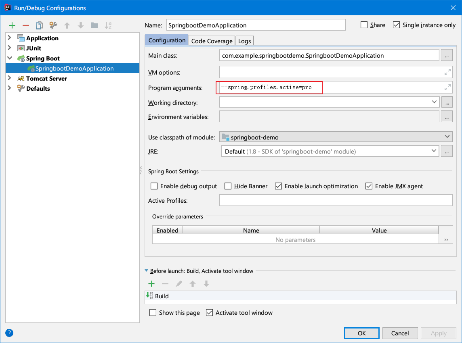Screen dimensions: 462x343
Task: Select the JUnit tree item
Action: click(34, 48)
